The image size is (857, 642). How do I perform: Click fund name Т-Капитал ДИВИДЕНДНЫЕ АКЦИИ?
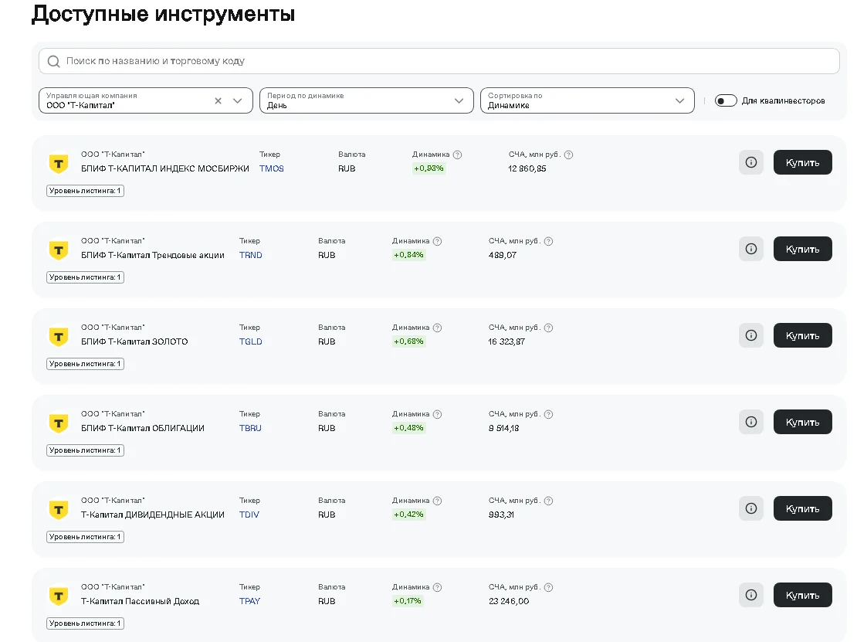click(x=153, y=515)
